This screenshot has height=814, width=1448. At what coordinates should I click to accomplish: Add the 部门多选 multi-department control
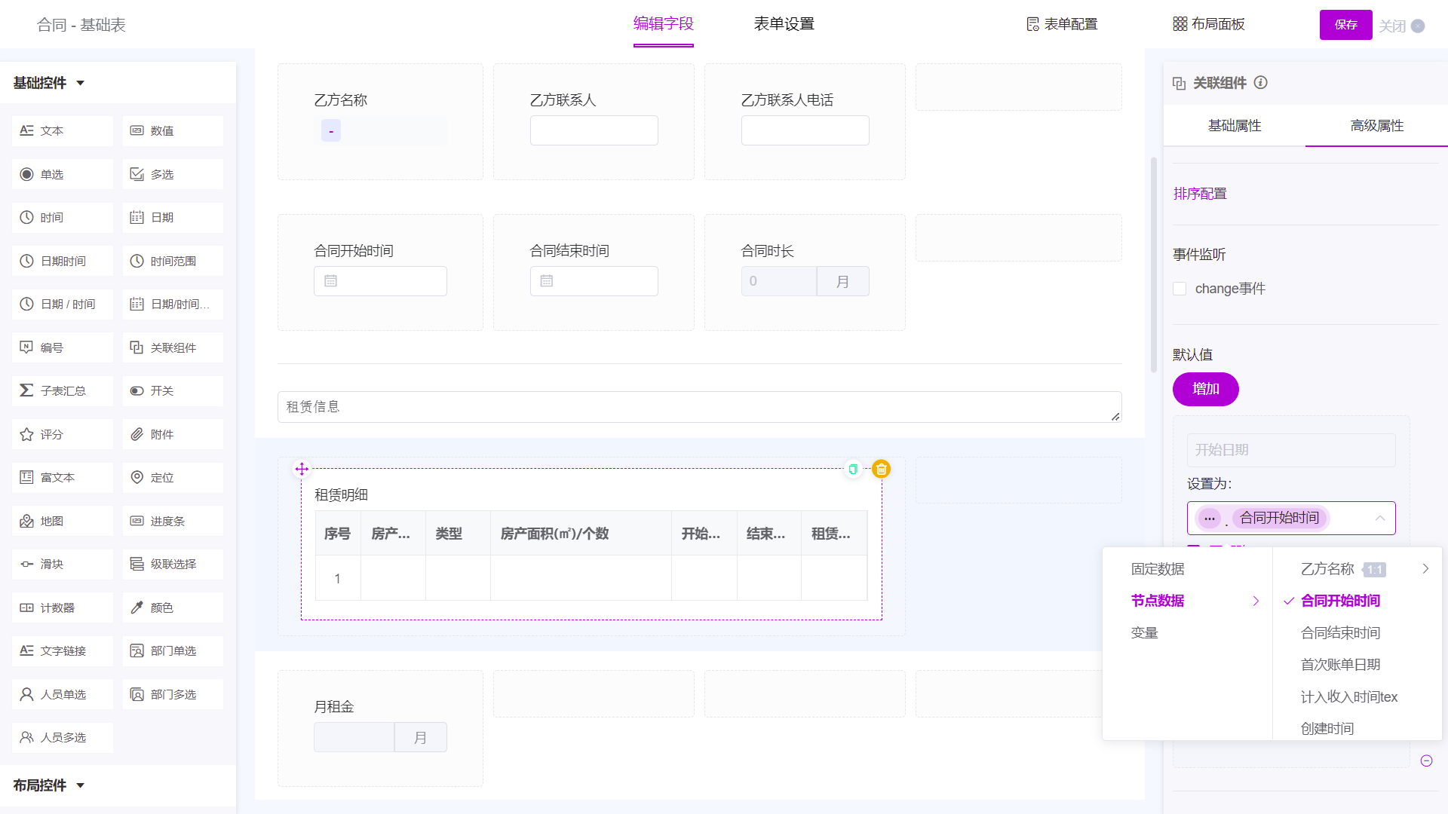(x=173, y=695)
